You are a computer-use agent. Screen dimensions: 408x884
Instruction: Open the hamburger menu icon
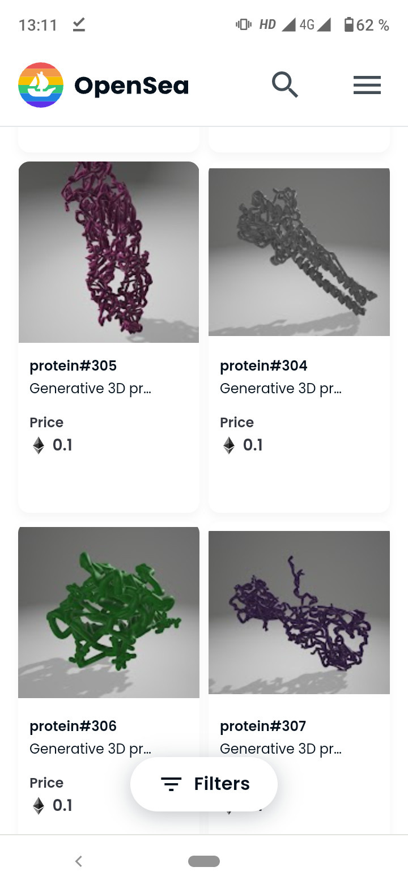[367, 85]
